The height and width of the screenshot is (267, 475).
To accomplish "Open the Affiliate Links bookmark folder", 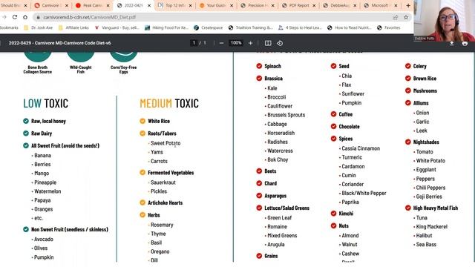I will [73, 27].
